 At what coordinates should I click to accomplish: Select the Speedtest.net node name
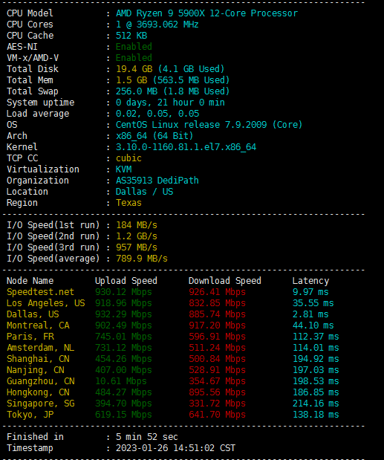tap(40, 292)
